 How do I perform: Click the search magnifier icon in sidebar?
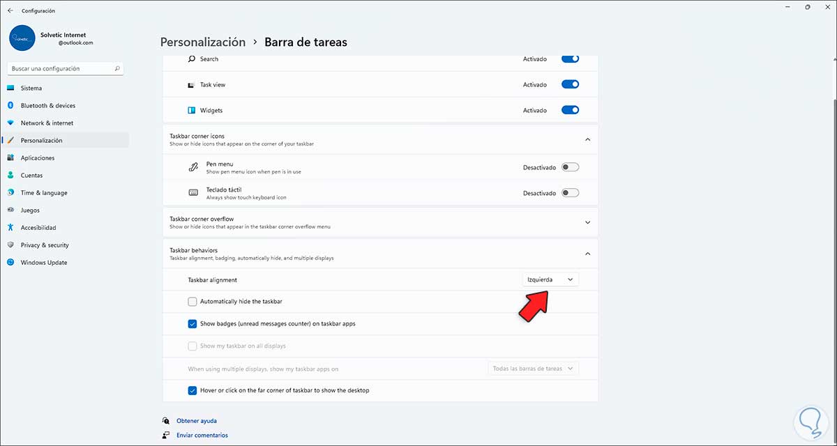click(x=117, y=68)
